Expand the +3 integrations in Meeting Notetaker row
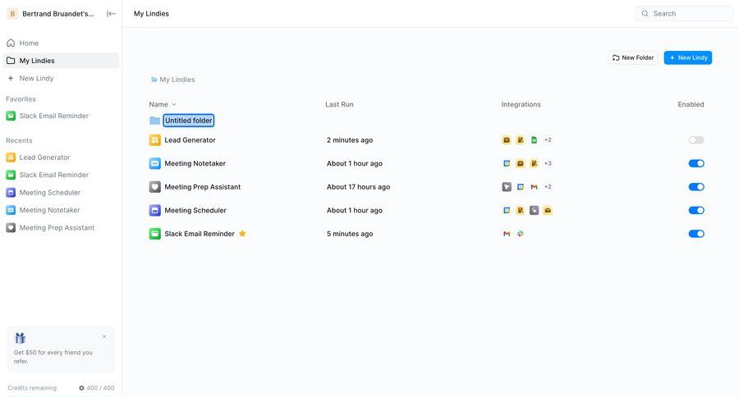 tap(548, 163)
